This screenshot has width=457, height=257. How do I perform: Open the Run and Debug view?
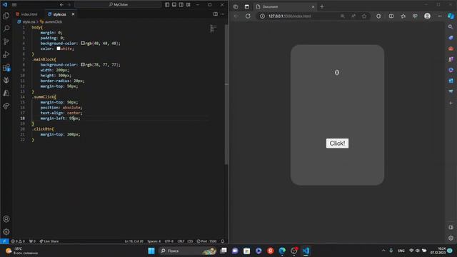click(6, 54)
